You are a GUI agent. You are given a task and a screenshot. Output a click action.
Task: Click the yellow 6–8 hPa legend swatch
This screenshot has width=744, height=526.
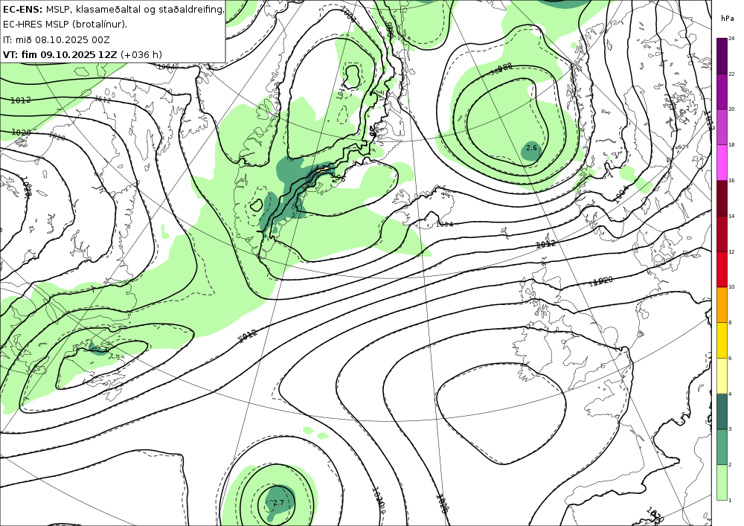pyautogui.click(x=722, y=341)
